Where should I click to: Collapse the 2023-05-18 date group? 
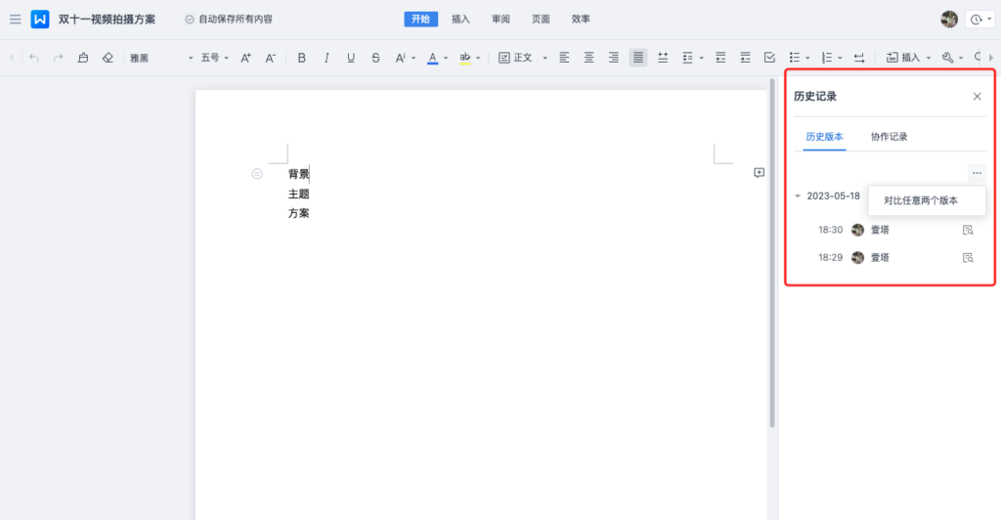point(798,195)
